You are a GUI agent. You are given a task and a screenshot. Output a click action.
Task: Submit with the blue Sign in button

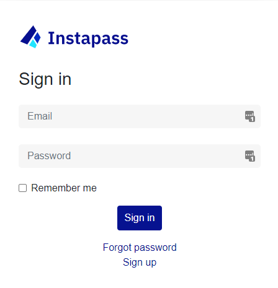click(x=140, y=218)
